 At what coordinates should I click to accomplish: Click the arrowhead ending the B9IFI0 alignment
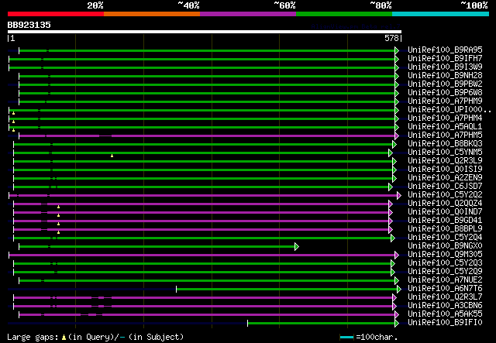tap(397, 323)
